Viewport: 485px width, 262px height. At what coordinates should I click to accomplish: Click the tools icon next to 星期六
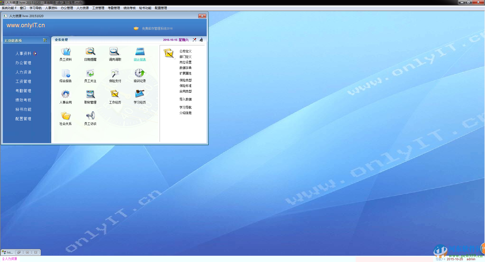[194, 40]
